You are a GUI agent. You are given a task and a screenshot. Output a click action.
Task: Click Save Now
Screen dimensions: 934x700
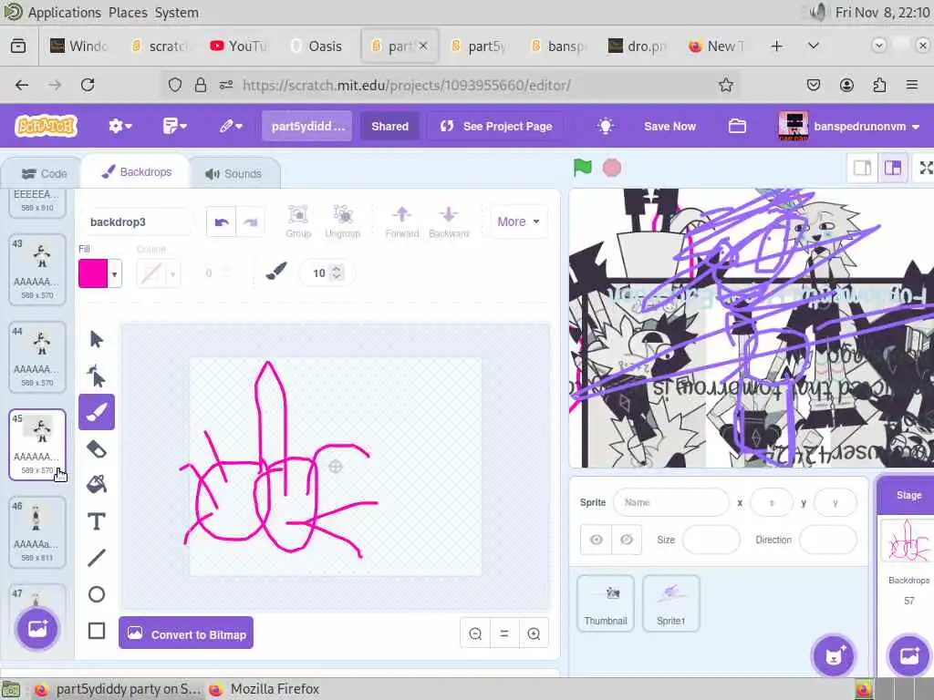(669, 126)
